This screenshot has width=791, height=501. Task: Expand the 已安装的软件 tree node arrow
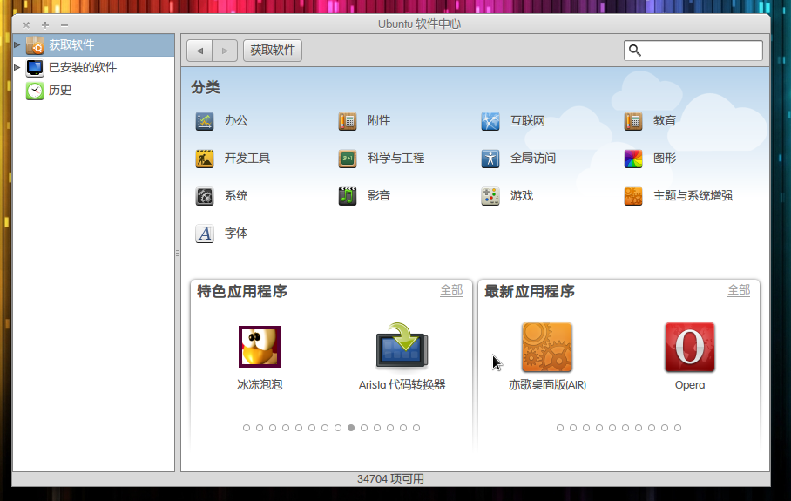coord(17,67)
